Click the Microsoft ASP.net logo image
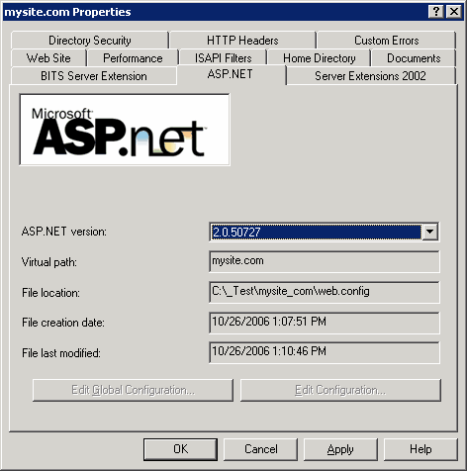The width and height of the screenshot is (467, 471). coord(125,130)
